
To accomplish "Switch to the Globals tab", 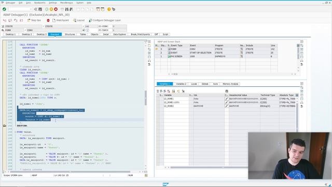I will click(205, 84).
